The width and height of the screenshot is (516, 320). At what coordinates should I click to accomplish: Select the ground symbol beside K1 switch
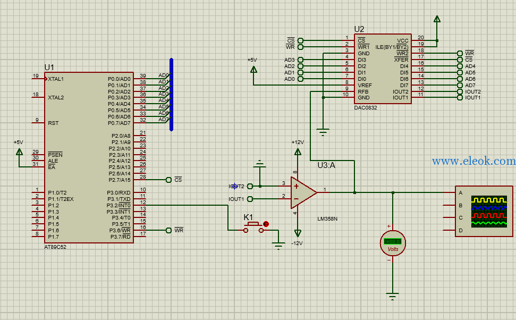pos(278,246)
